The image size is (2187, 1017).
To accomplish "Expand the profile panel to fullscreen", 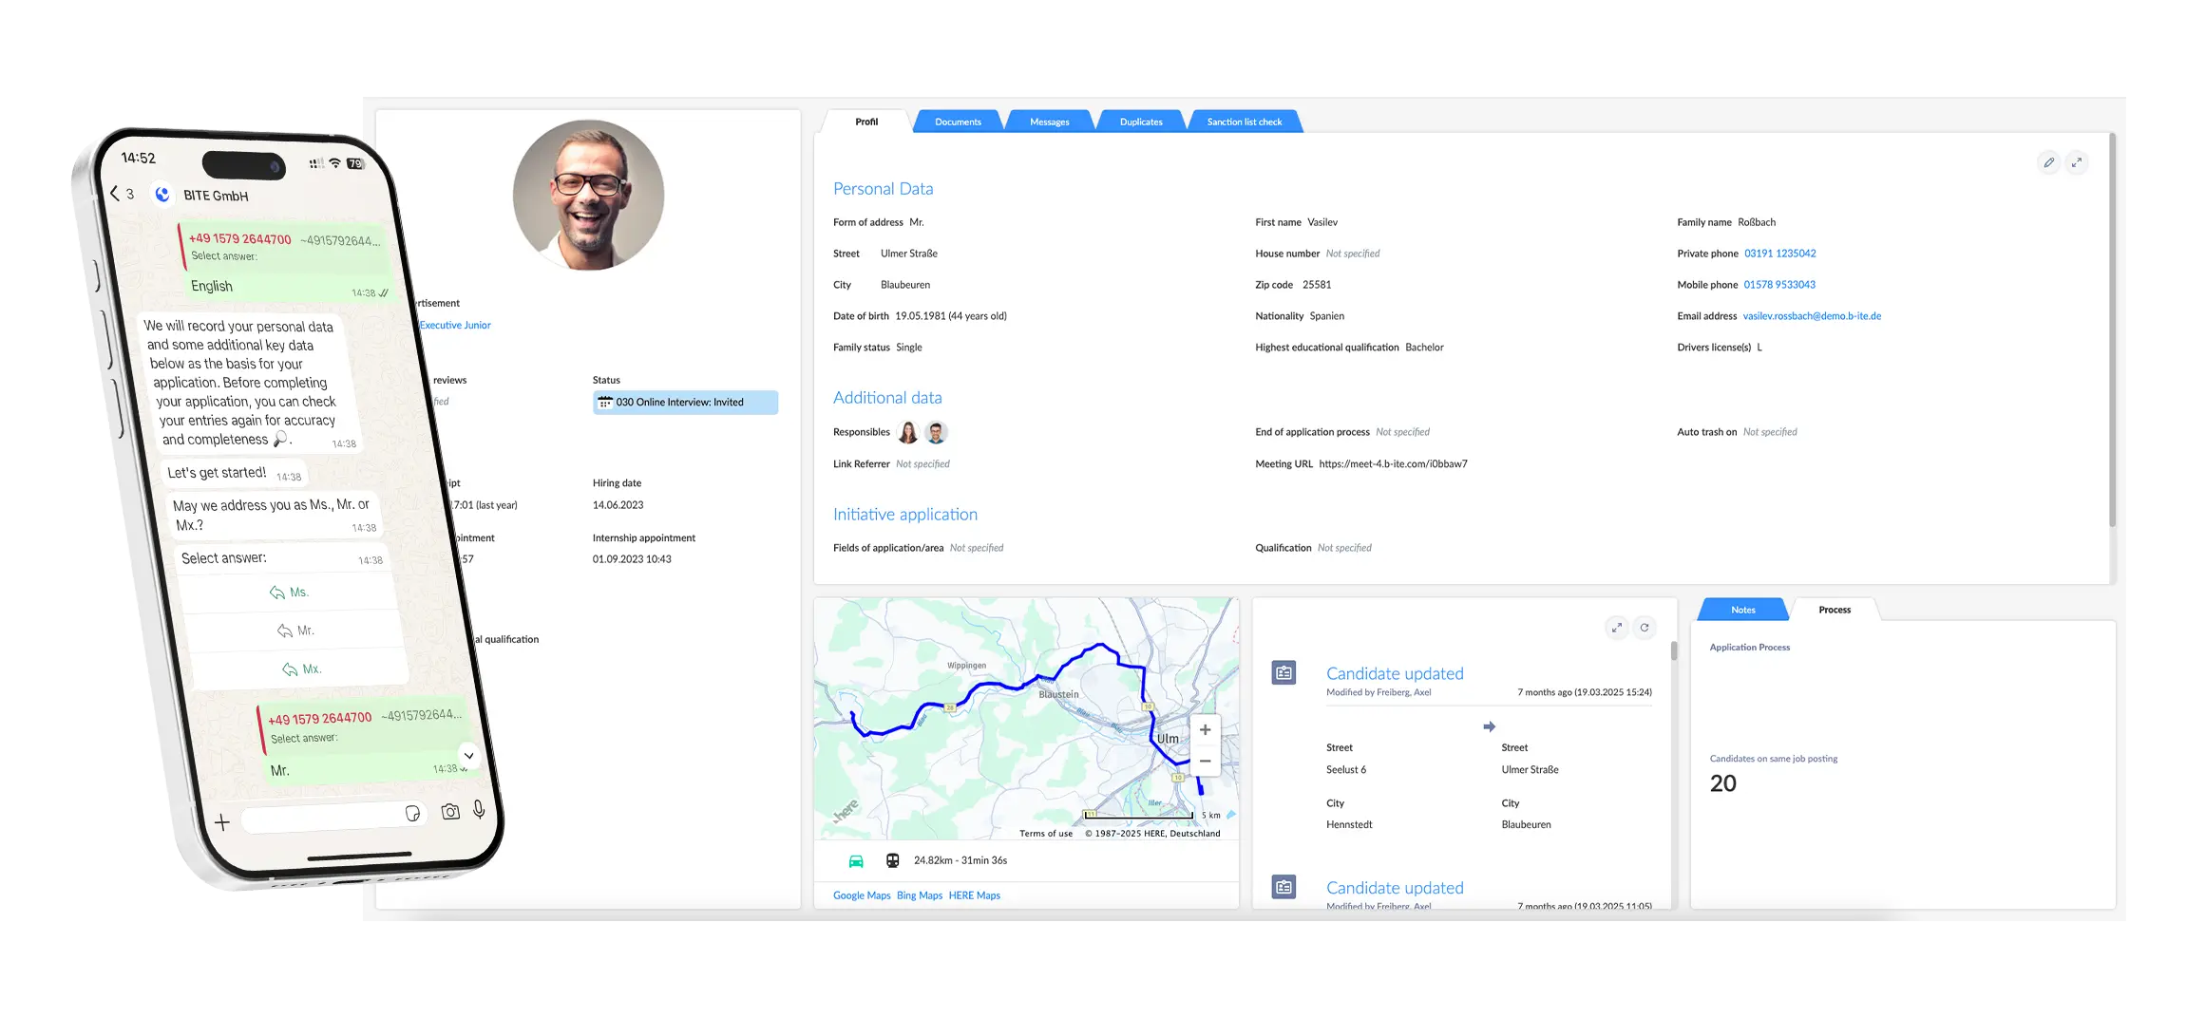I will pos(2077,162).
